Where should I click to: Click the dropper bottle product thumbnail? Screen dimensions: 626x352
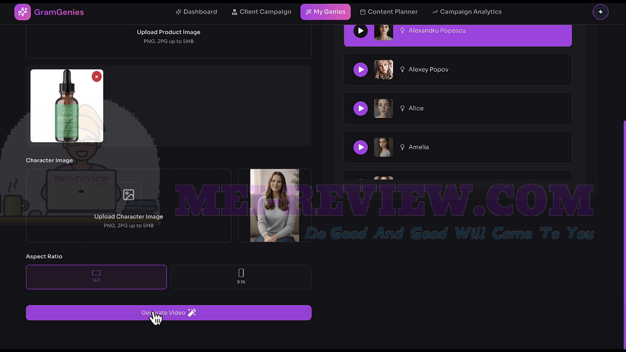(67, 106)
